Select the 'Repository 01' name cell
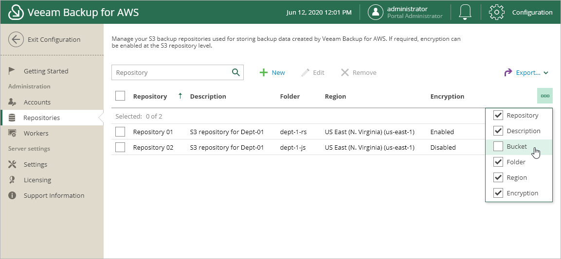This screenshot has height=259, width=561. 153,132
